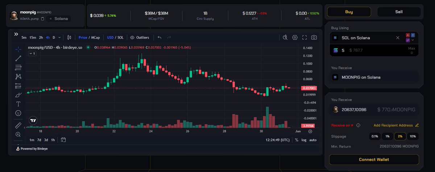Select the Text annotation tool
This screenshot has height=172, width=435.
tap(18, 104)
